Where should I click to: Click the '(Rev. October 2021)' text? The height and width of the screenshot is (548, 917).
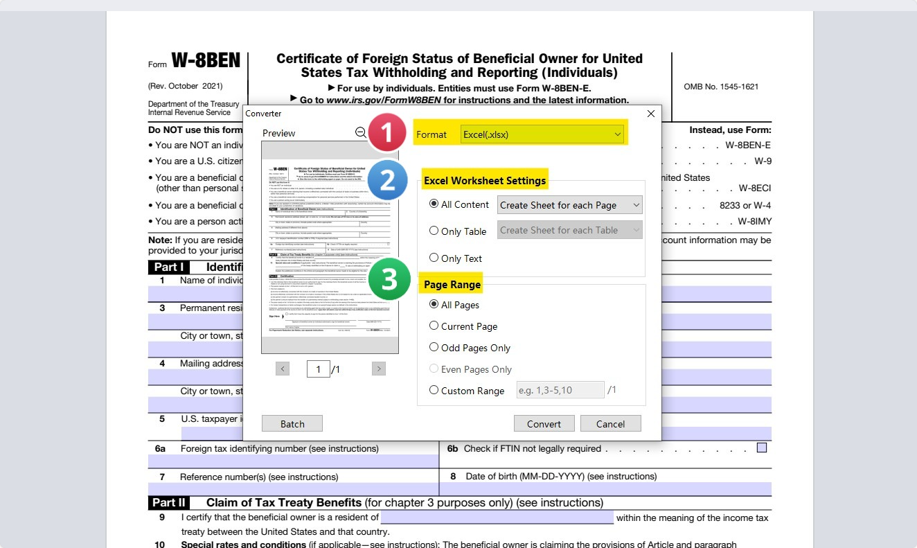click(x=186, y=86)
